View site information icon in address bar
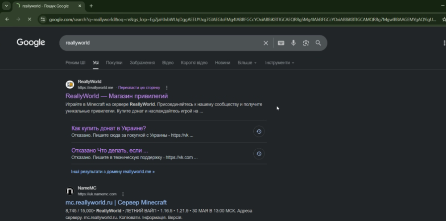Viewport: 446px width, 221px height. coord(43,19)
